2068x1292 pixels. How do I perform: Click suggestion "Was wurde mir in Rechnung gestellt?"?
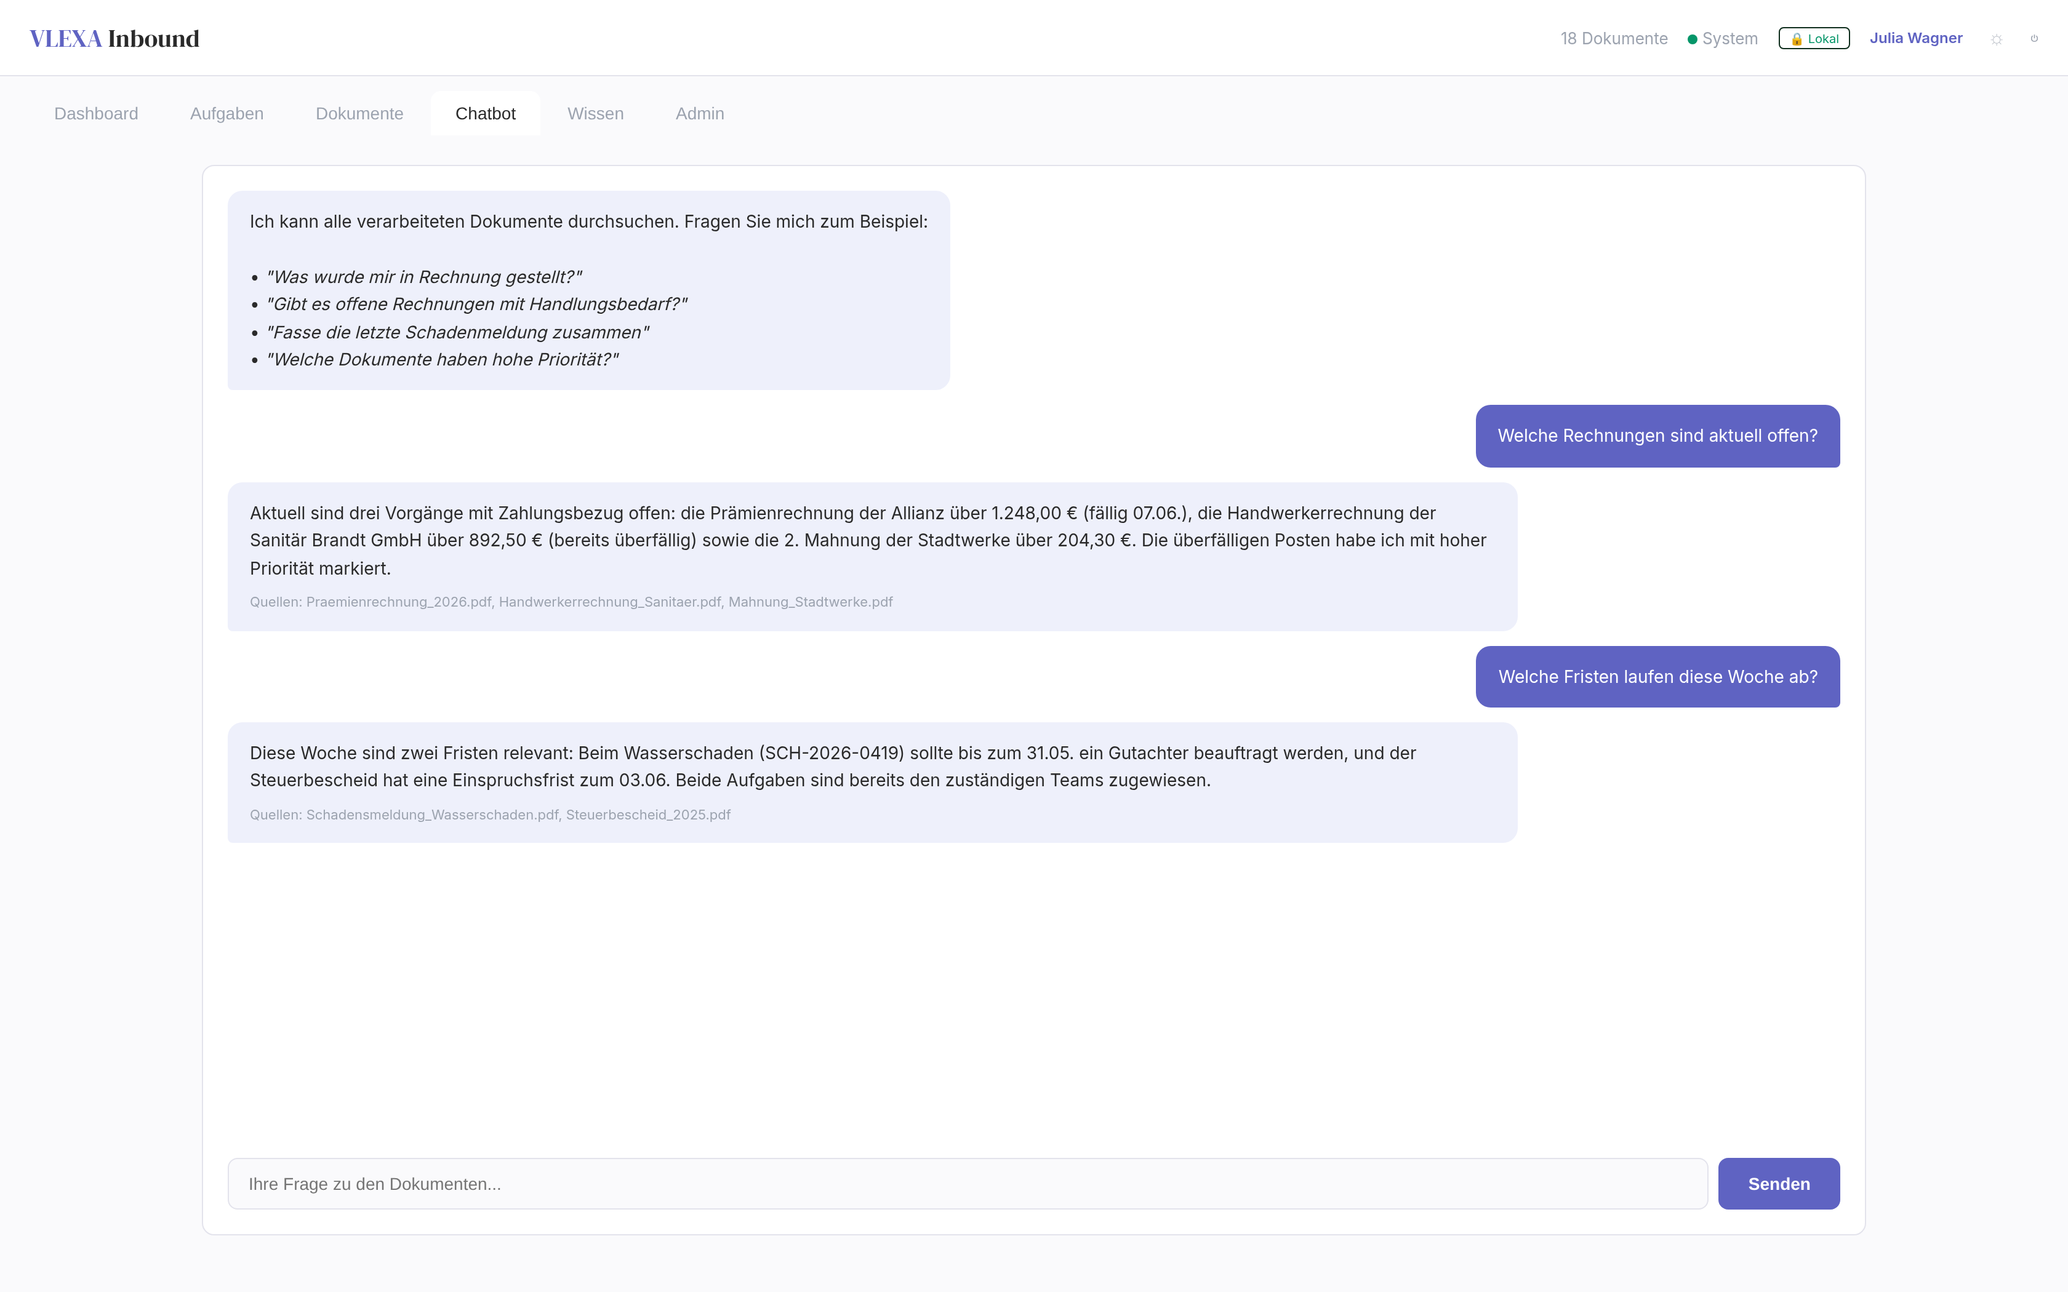point(424,277)
